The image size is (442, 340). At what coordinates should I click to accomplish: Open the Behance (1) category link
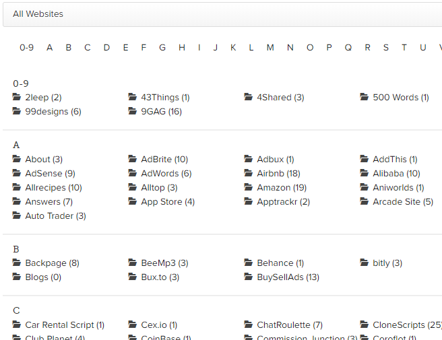point(280,263)
